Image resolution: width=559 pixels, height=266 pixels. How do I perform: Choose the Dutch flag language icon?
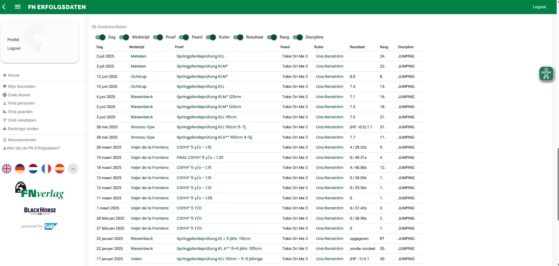33,169
